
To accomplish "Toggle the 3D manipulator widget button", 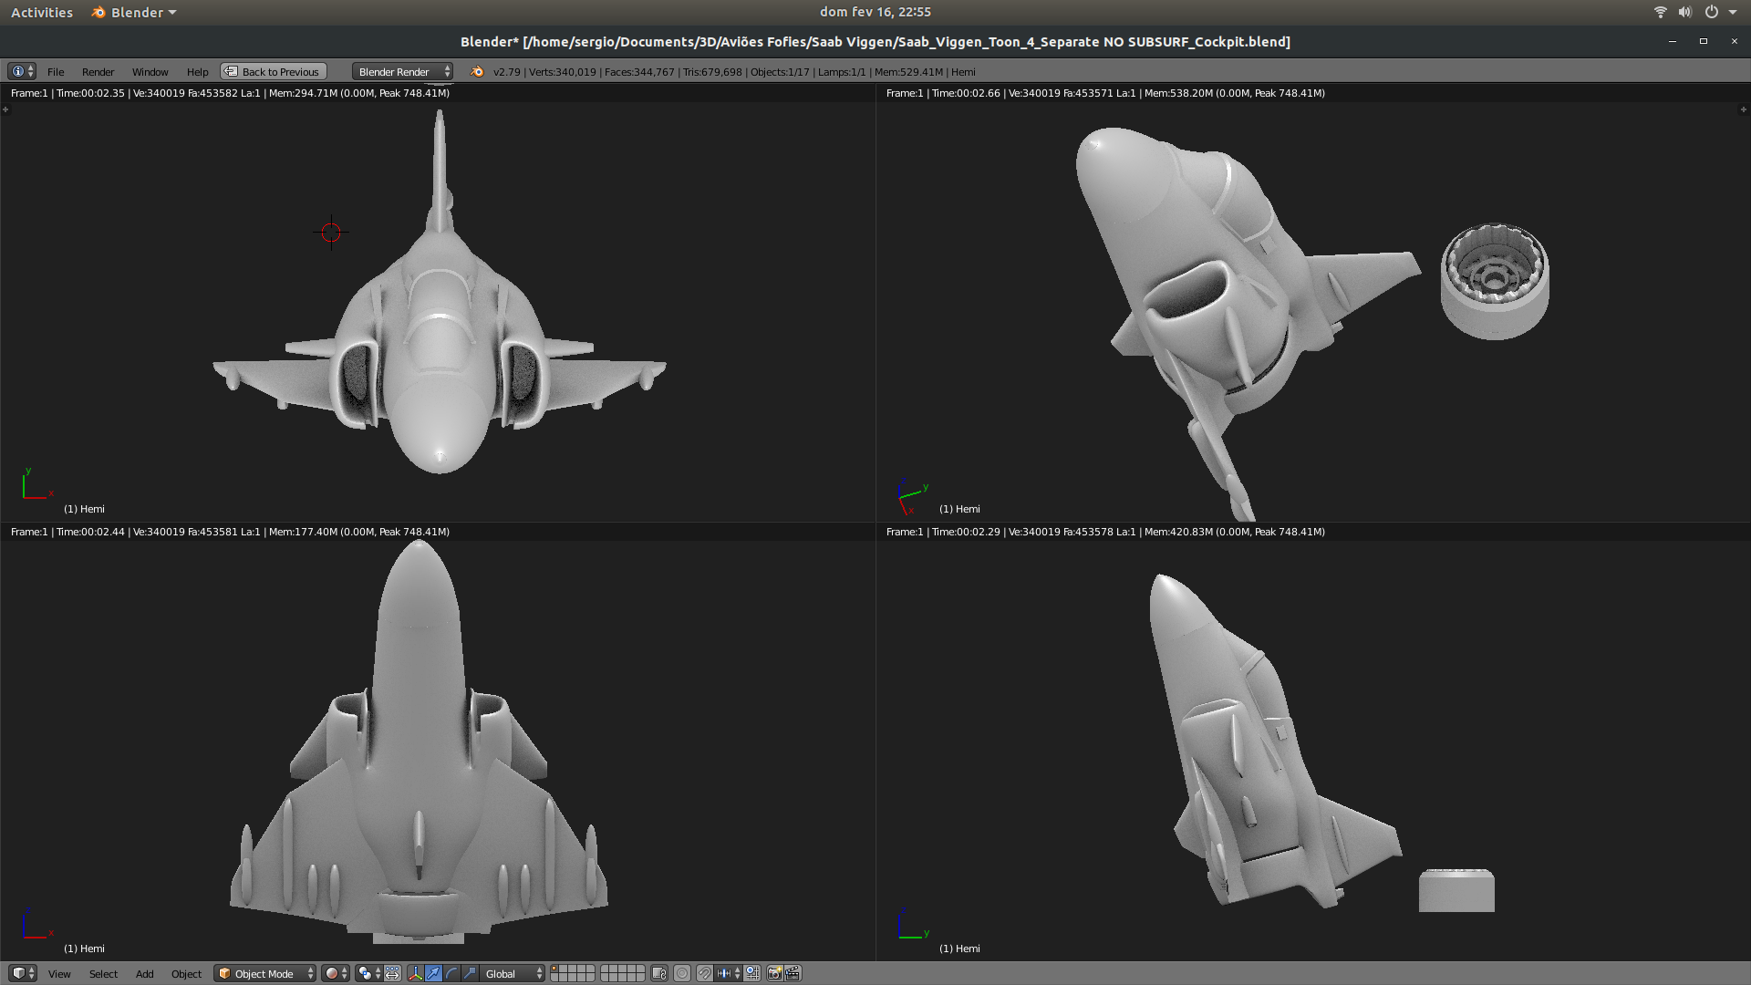I will click(417, 973).
